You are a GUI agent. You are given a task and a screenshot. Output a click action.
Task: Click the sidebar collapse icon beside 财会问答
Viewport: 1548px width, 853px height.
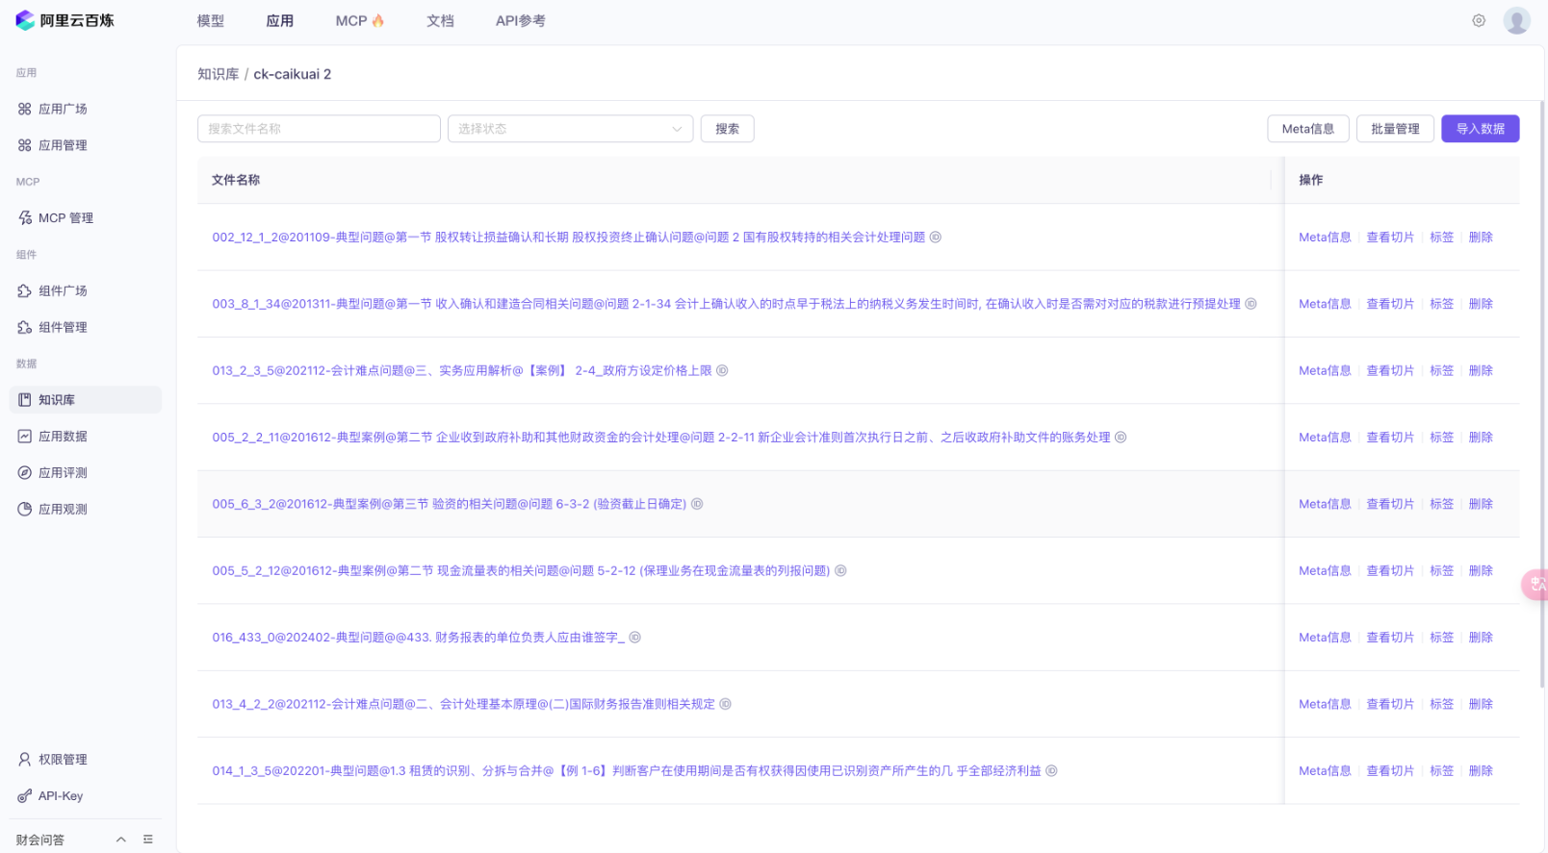(148, 840)
